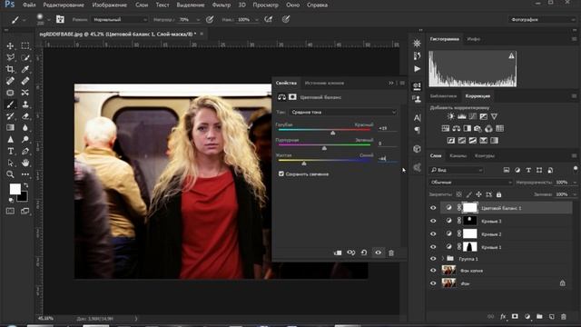Open the Файл menu
The height and width of the screenshot is (327, 581).
click(29, 5)
